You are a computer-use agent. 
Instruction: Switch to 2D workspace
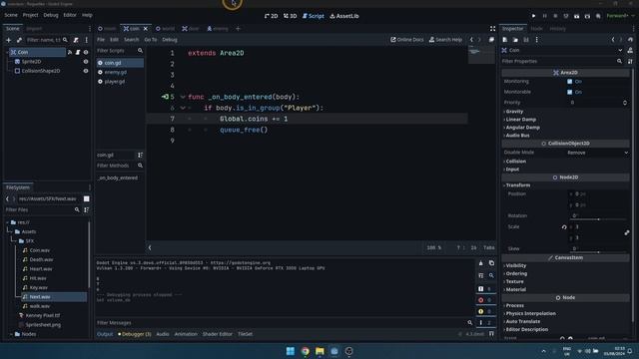click(271, 16)
